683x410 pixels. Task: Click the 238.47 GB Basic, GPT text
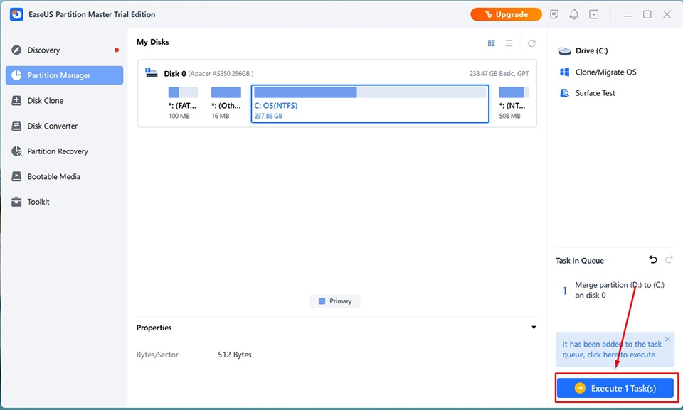tap(499, 74)
